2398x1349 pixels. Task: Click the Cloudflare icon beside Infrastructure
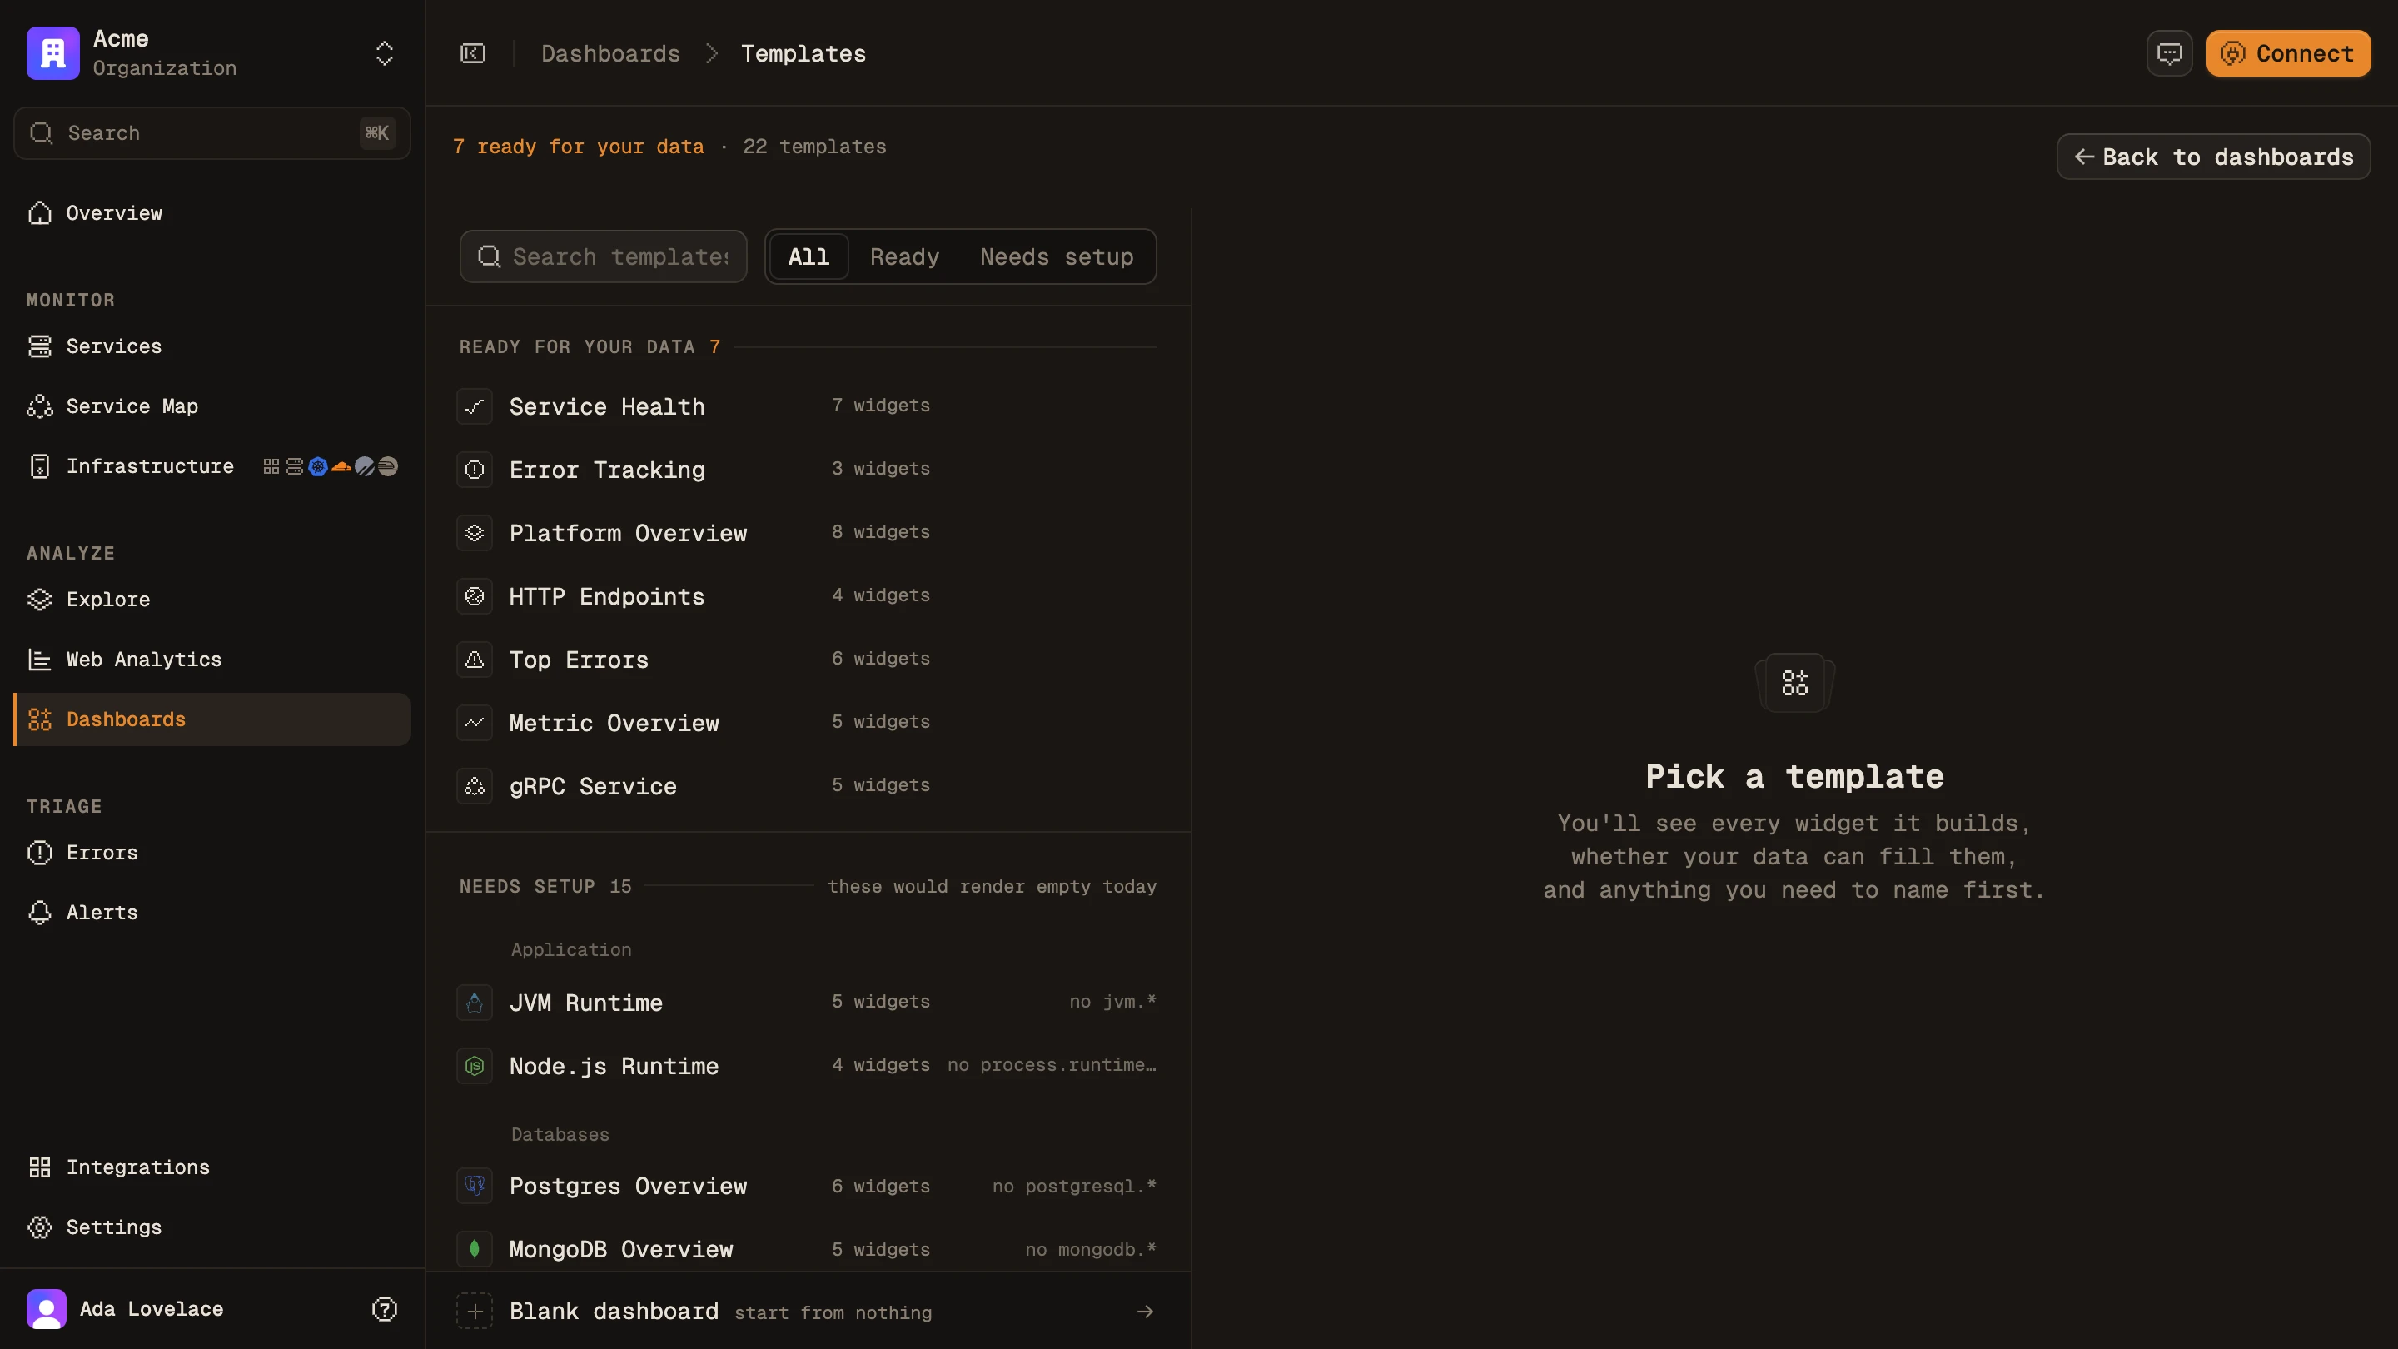pyautogui.click(x=341, y=466)
